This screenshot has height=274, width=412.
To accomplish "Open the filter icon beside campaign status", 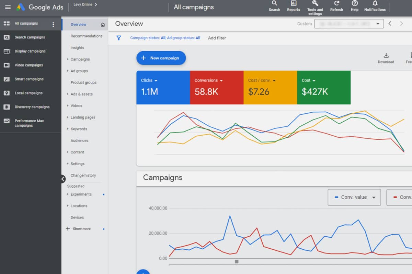I will 118,38.
